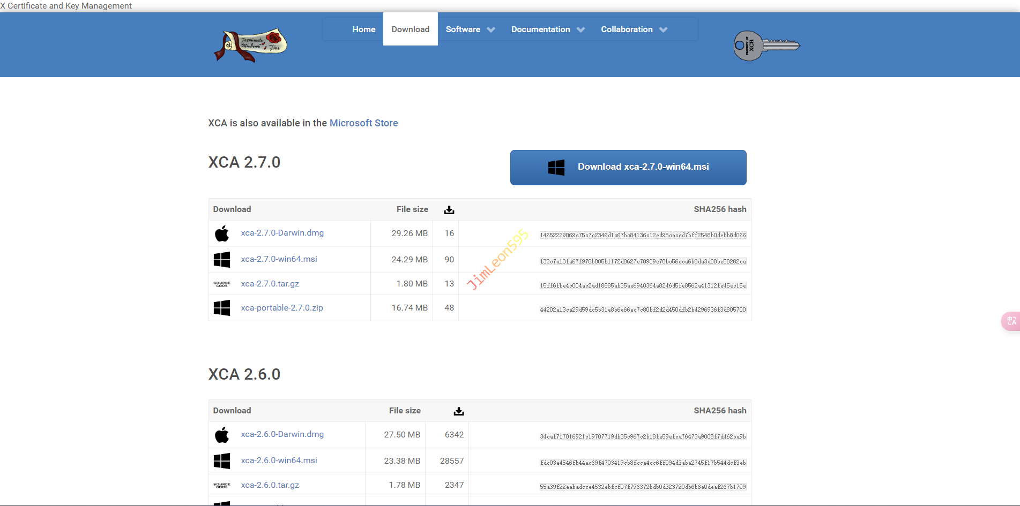Click the XCA scroll logo image

[251, 46]
